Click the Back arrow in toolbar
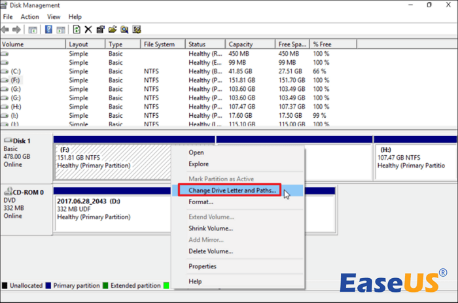This screenshot has width=458, height=303. tap(6, 29)
